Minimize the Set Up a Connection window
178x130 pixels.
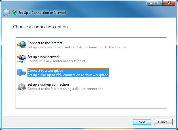point(151,3)
